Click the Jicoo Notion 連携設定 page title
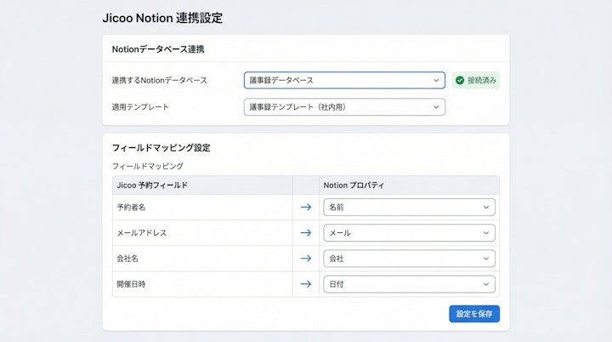The image size is (612, 342). (162, 18)
